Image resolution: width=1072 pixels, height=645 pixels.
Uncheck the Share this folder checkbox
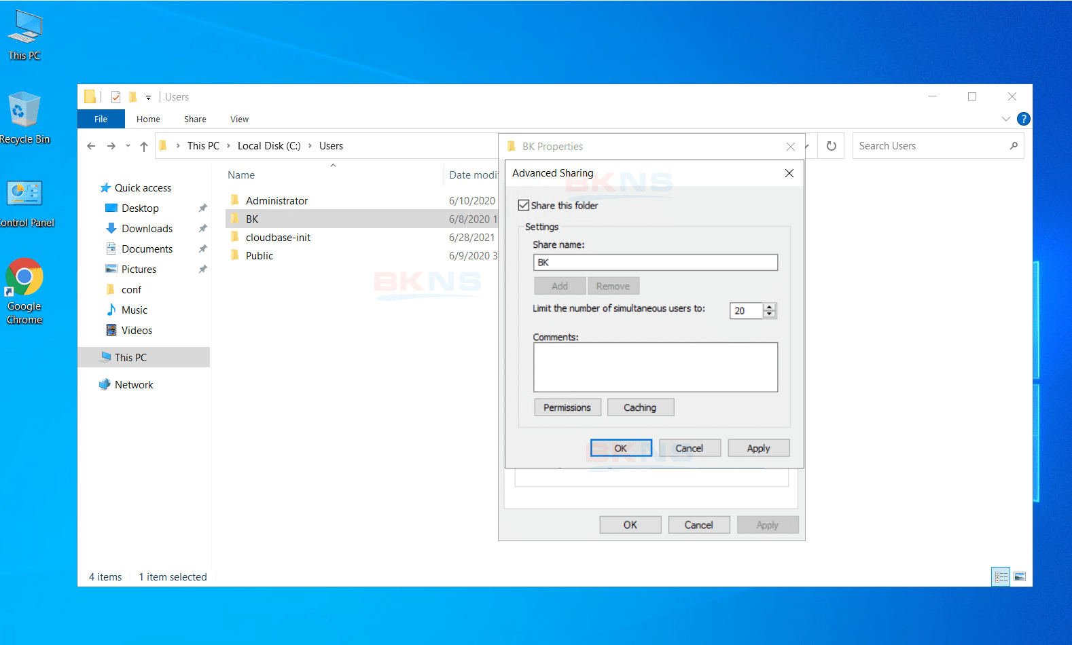(524, 206)
